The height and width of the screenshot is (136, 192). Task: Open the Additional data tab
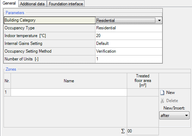coord(32,4)
